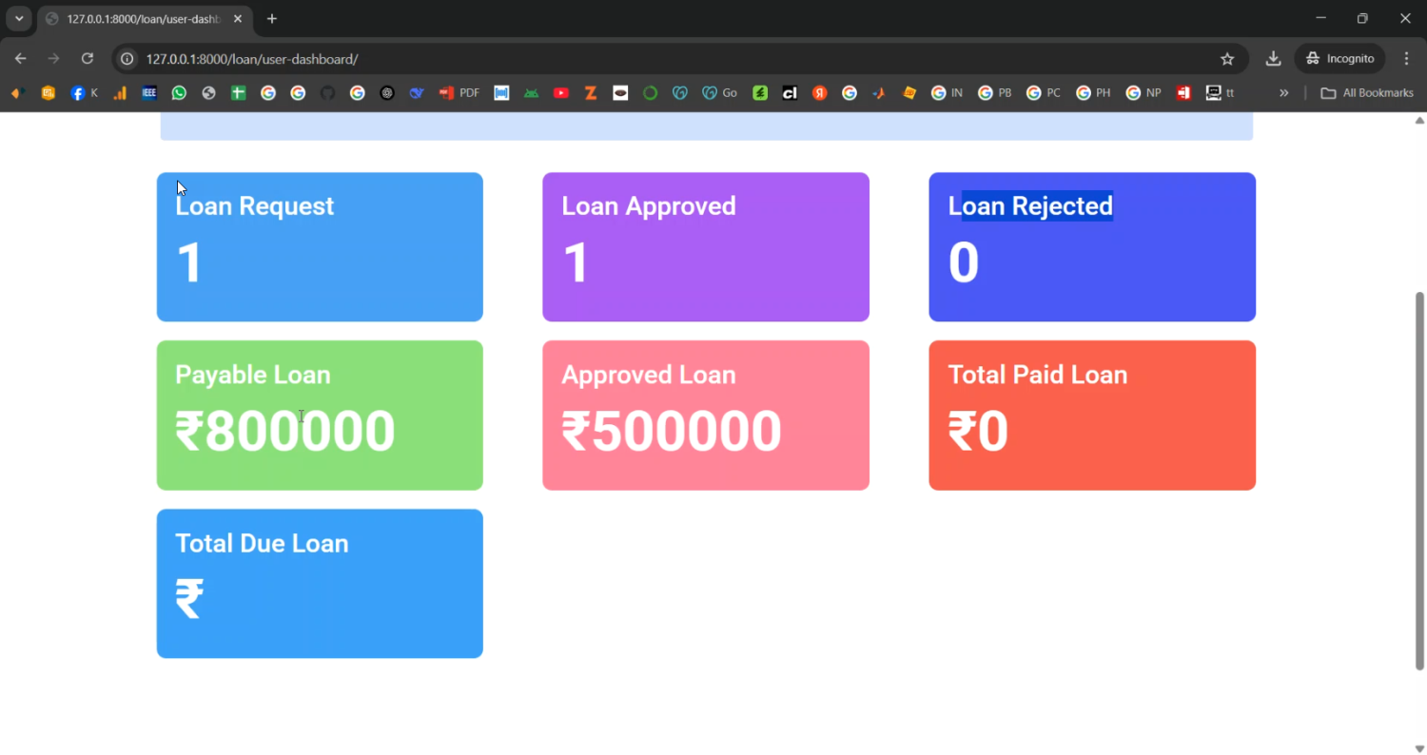Click the Loan Approved card
Image resolution: width=1427 pixels, height=755 pixels.
pos(706,247)
